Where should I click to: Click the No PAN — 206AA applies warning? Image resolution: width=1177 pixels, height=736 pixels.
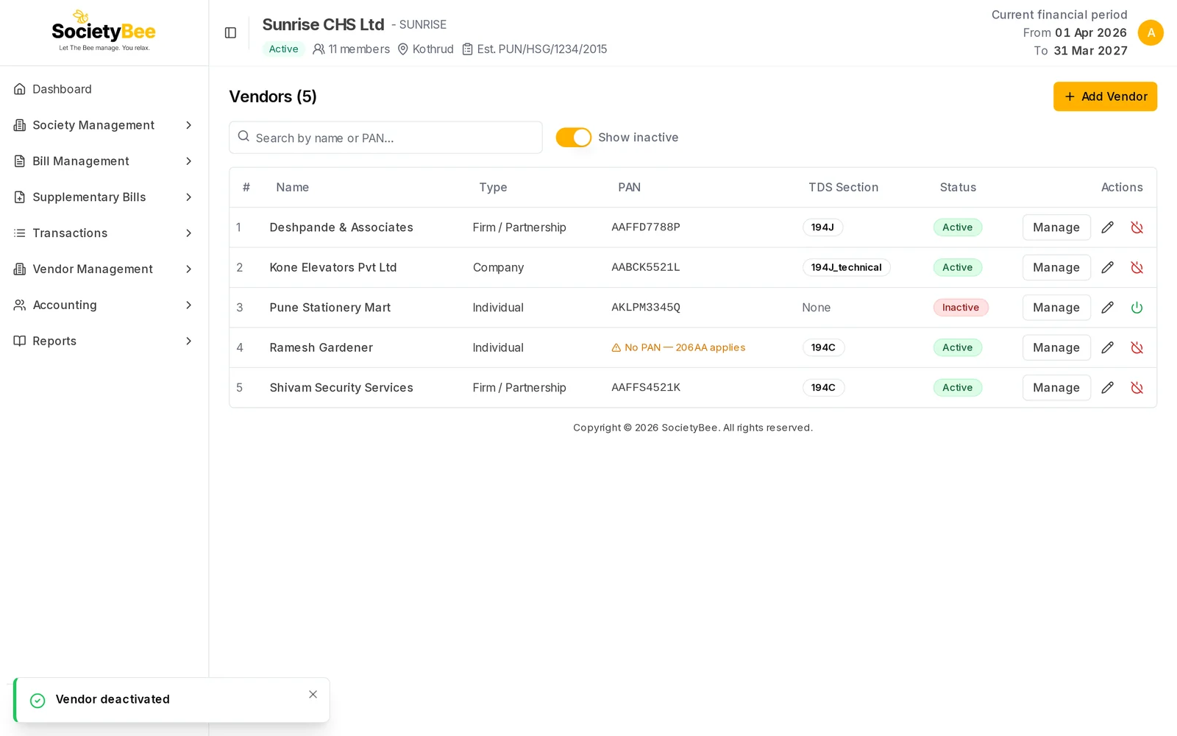[678, 347]
